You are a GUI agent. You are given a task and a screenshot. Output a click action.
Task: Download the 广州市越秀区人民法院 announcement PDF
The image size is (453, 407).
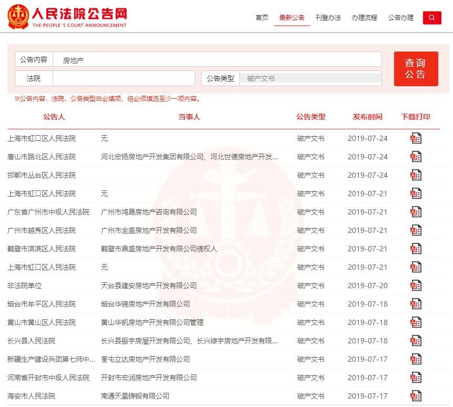416,230
